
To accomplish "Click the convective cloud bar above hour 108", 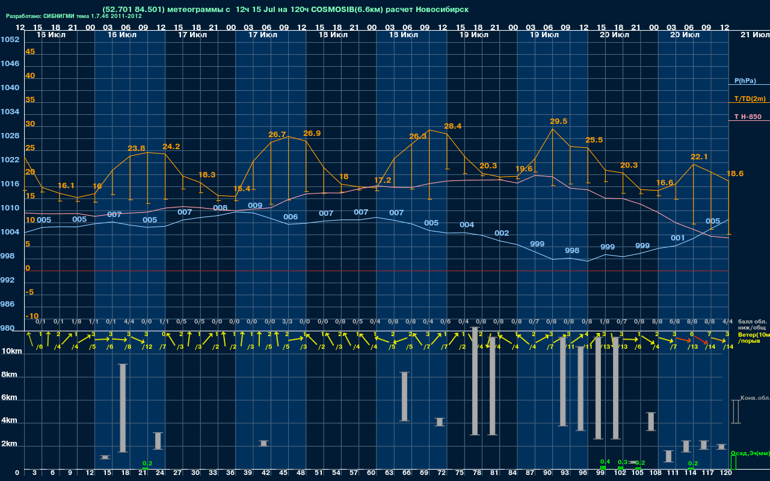I will pyautogui.click(x=651, y=421).
